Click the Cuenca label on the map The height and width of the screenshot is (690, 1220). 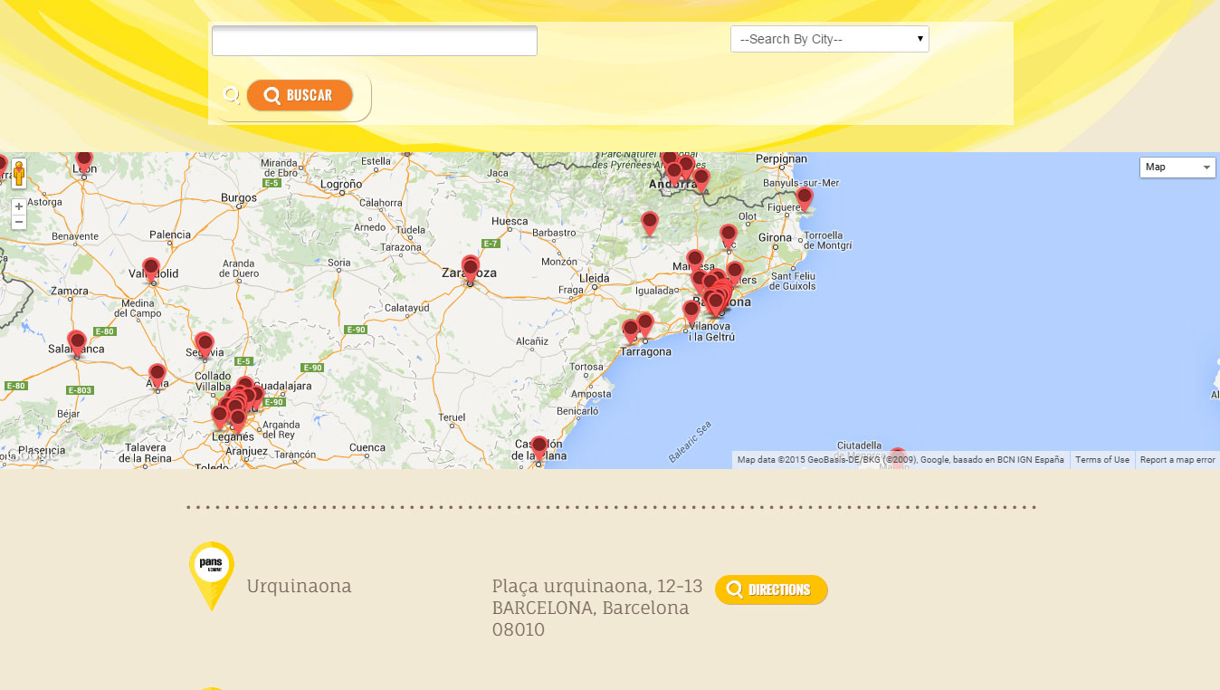click(367, 447)
